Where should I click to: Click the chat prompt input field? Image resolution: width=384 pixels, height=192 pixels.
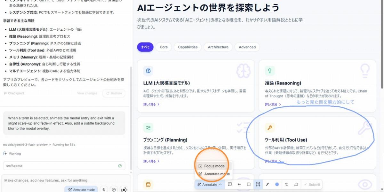(64, 180)
